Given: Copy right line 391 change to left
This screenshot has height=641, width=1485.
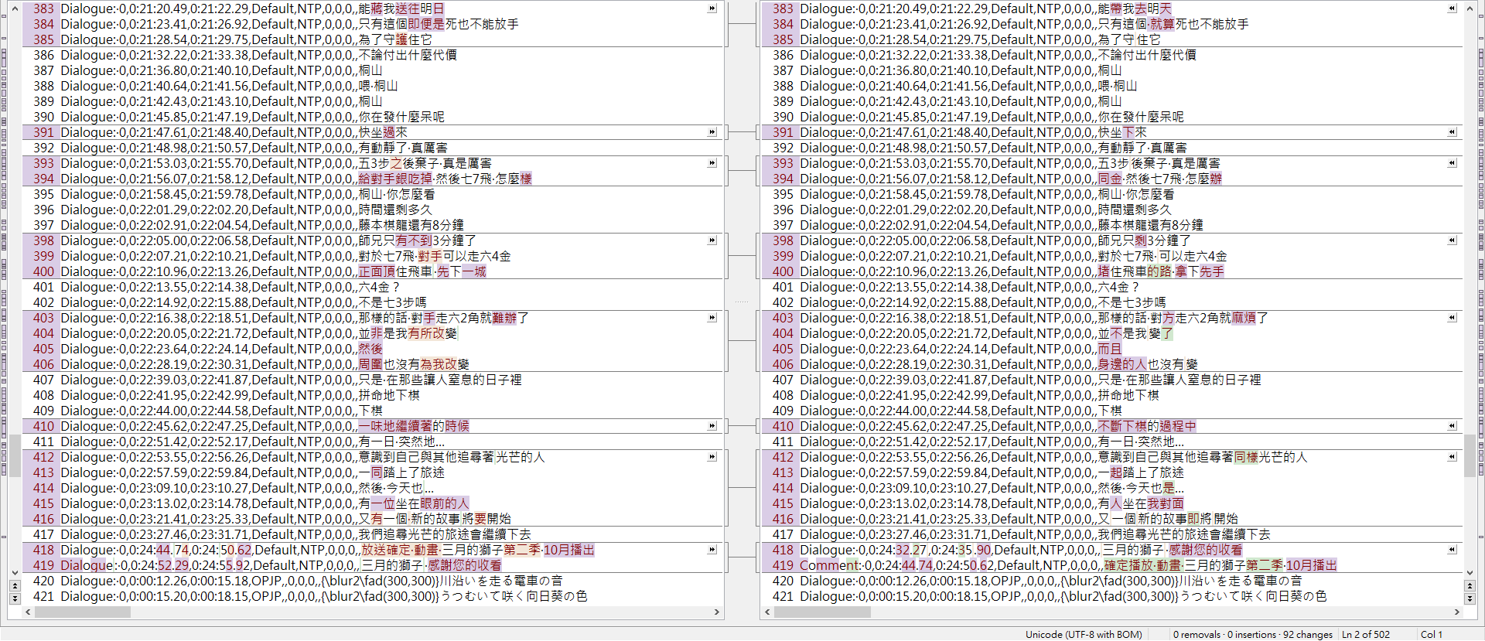Looking at the screenshot, I should [x=1452, y=132].
